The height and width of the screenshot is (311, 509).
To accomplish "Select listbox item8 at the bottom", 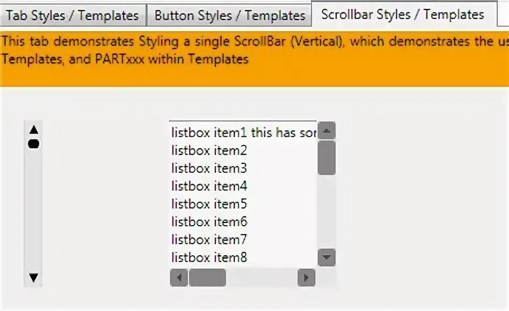I will (x=209, y=257).
